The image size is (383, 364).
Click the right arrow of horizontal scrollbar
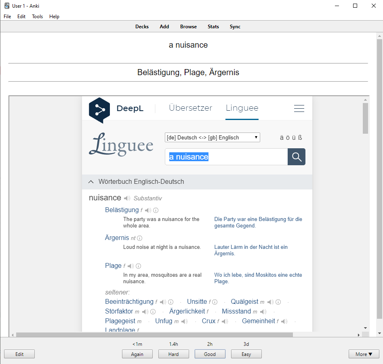pyautogui.click(x=359, y=335)
